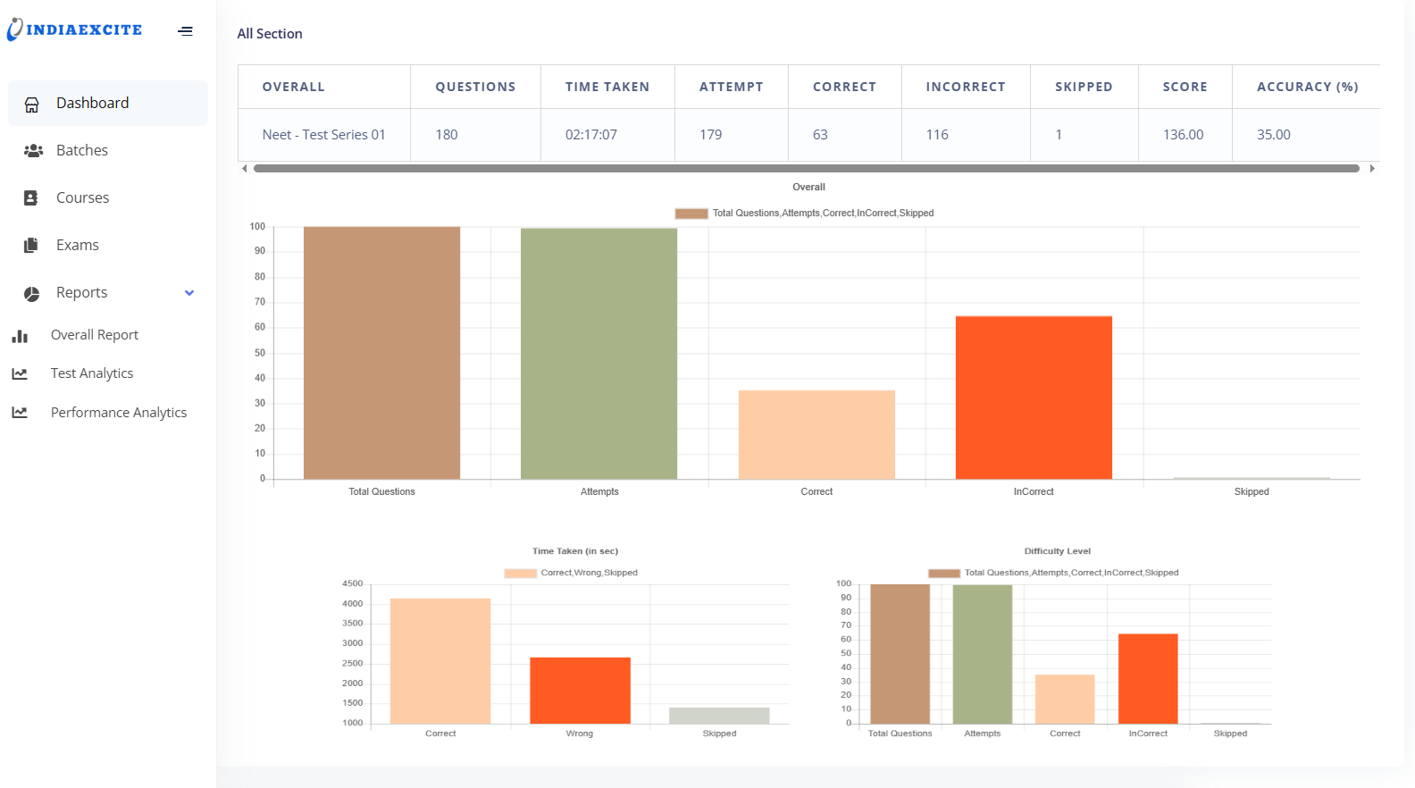Click the Test Analytics line chart icon

20,374
